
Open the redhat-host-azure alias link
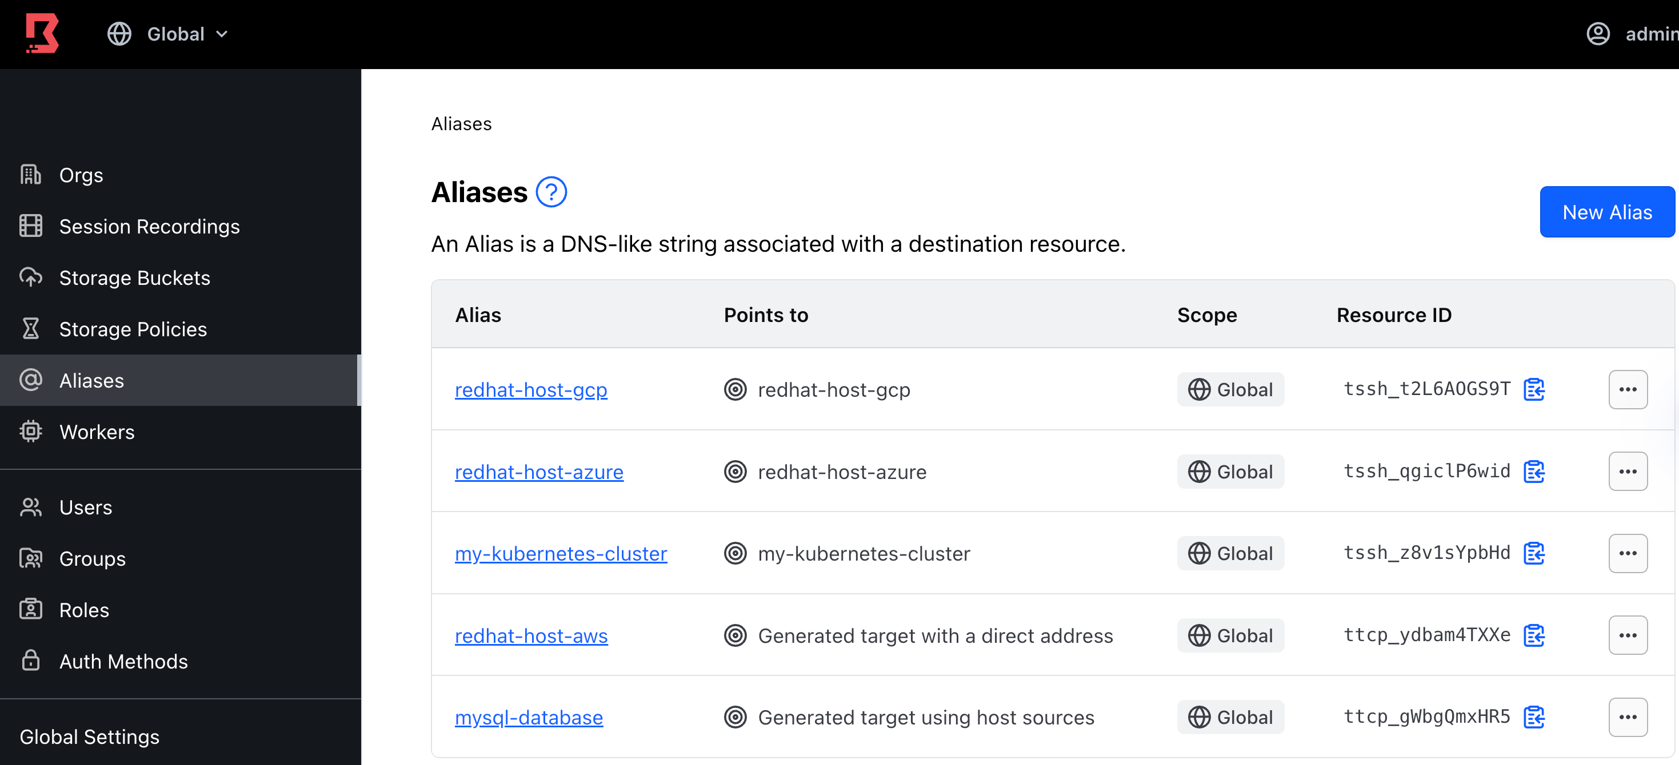point(538,471)
